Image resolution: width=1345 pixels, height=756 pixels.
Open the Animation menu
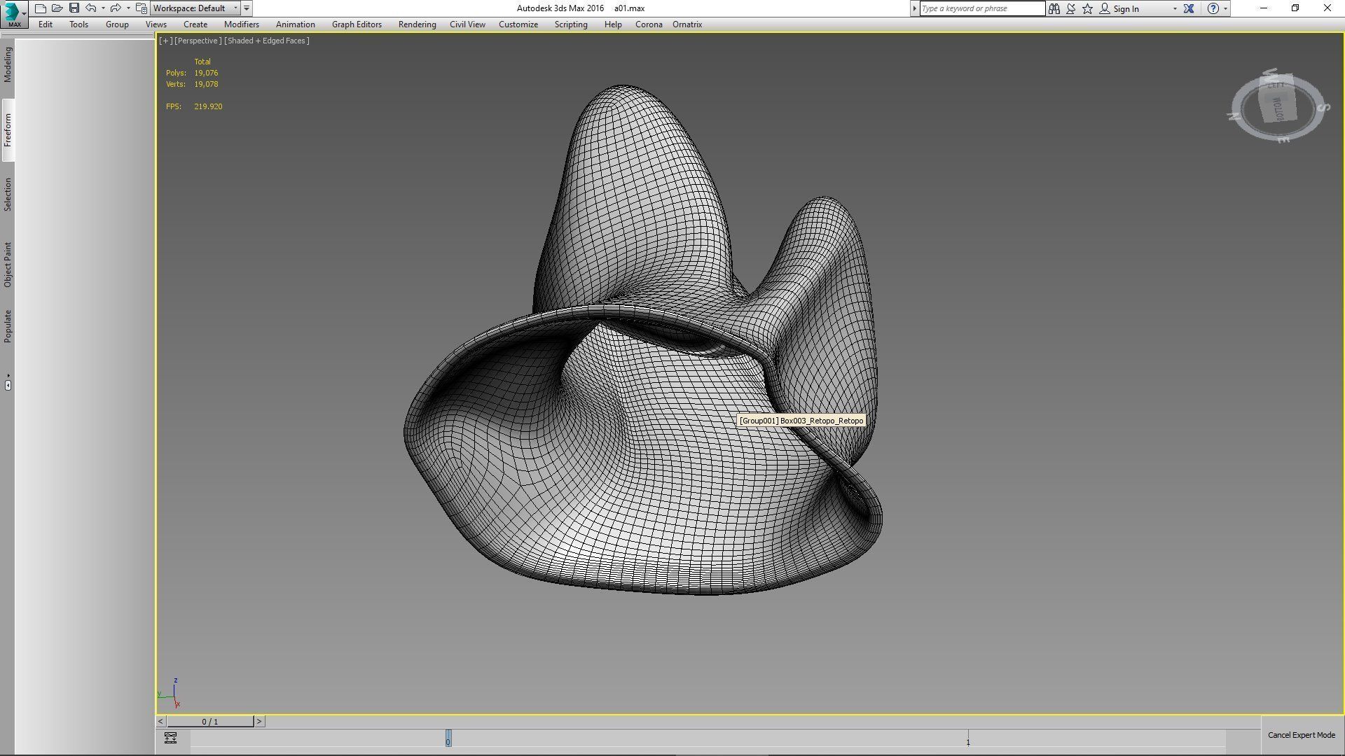coord(295,24)
